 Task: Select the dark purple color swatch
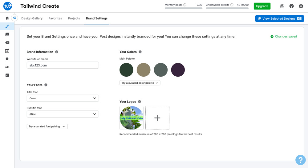[x=178, y=70]
